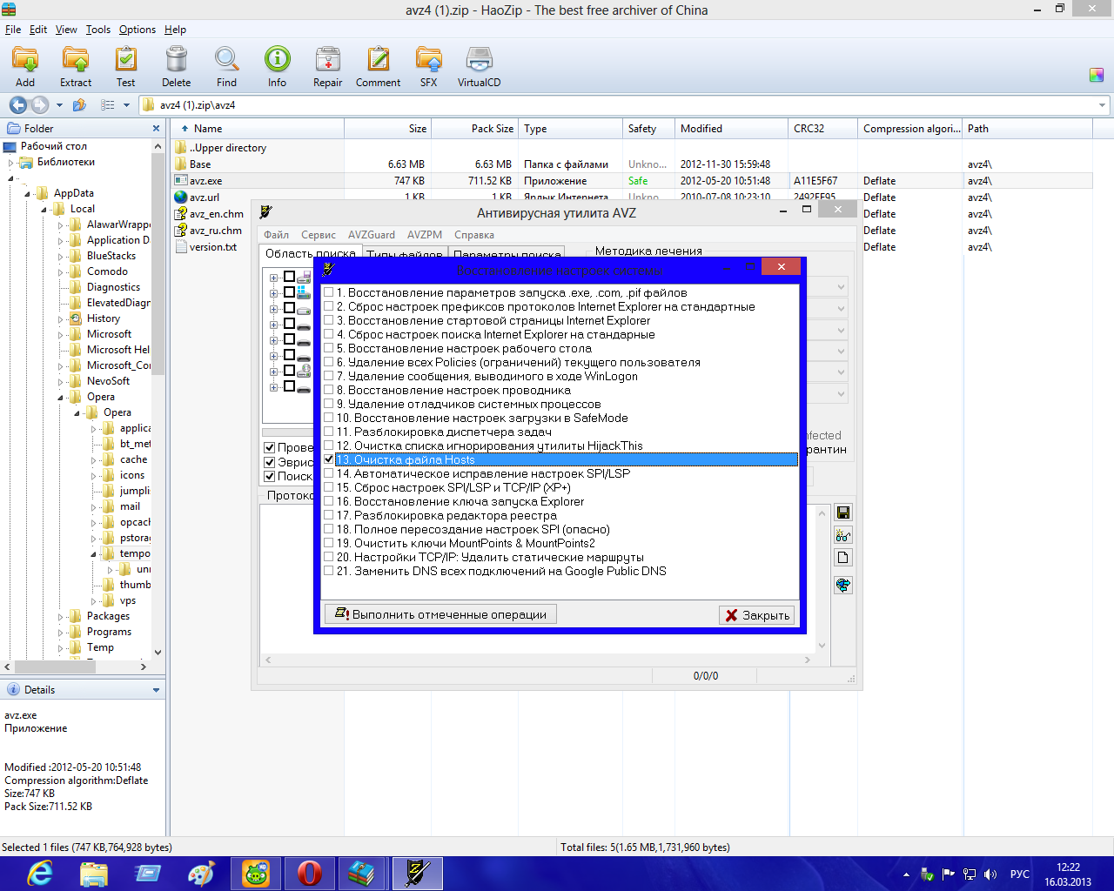1114x891 pixels.
Task: Sort the file list by Size column
Action: pyautogui.click(x=387, y=129)
